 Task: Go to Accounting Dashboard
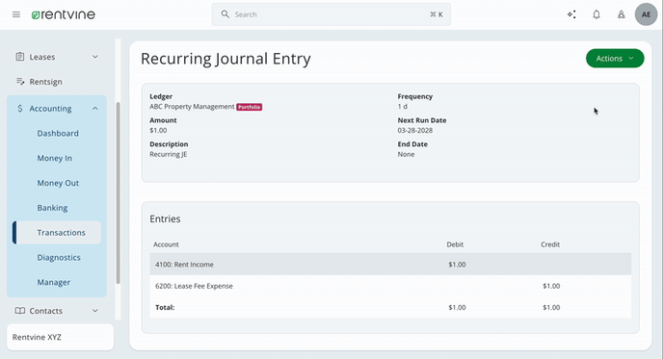[x=58, y=134]
